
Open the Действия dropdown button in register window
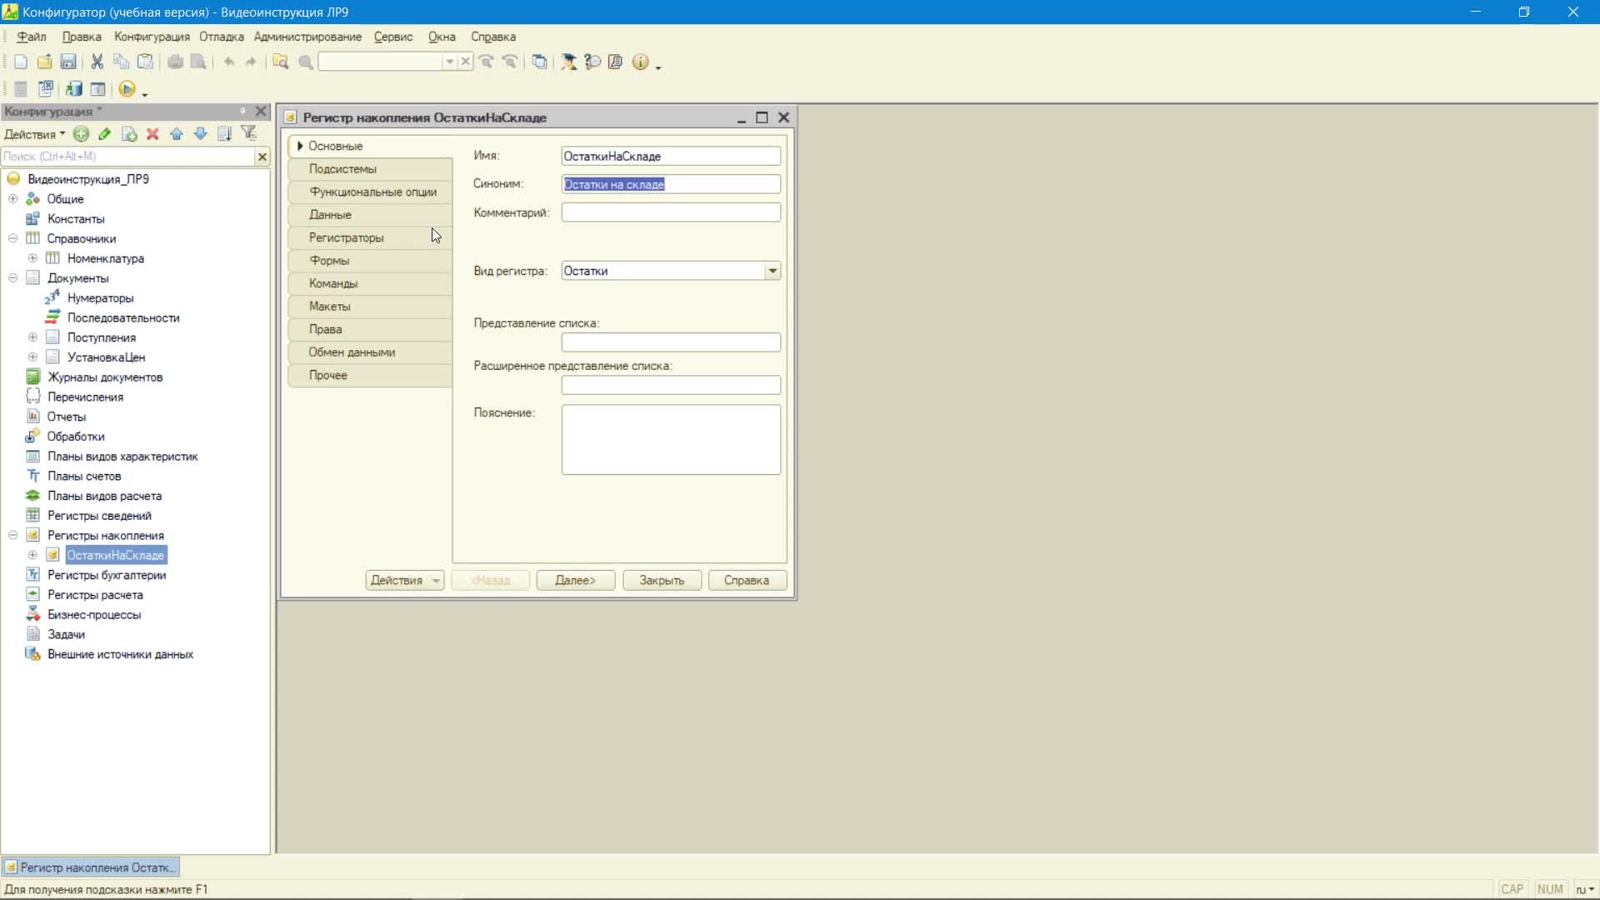(404, 581)
